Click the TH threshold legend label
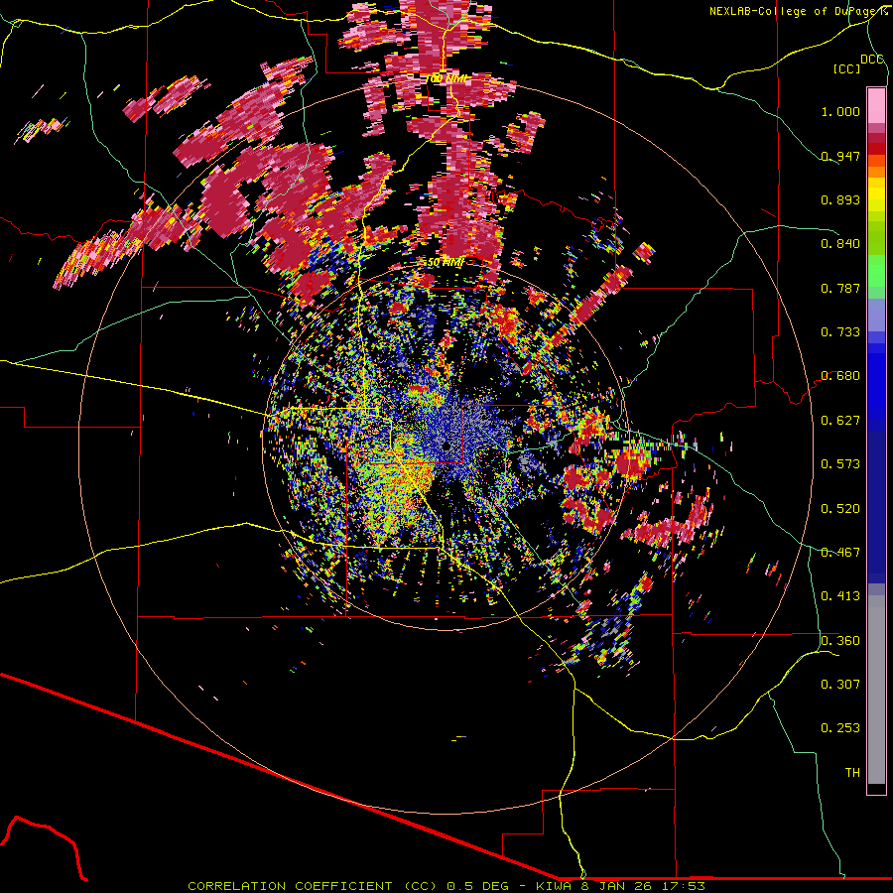The image size is (893, 893). point(852,773)
